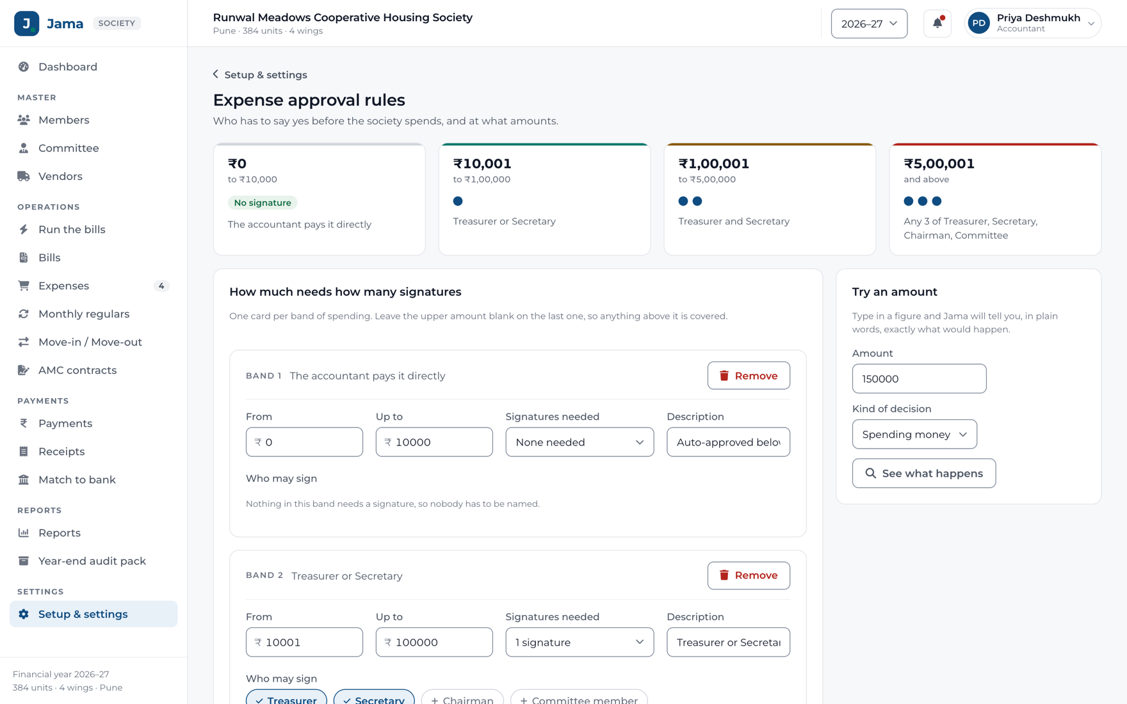1127x704 pixels.
Task: Click the Committee person icon
Action: (24, 148)
